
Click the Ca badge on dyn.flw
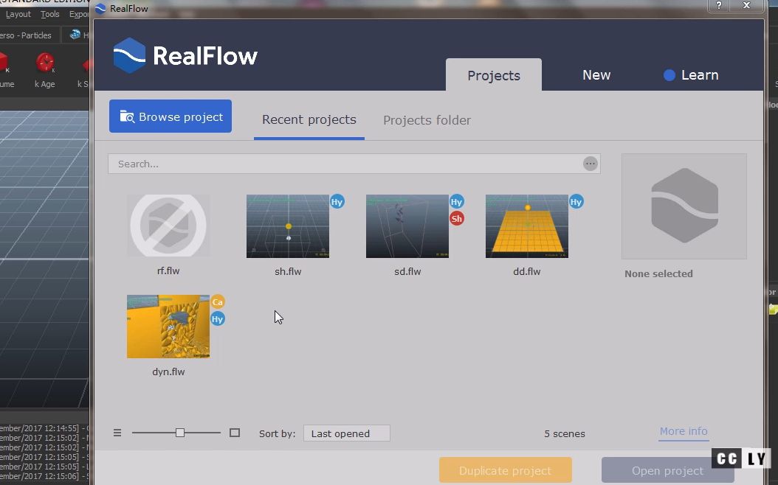(x=217, y=301)
